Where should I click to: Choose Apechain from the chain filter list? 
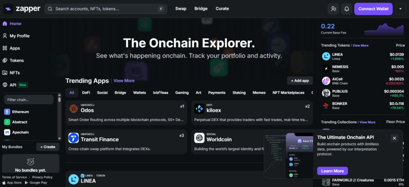(20, 132)
